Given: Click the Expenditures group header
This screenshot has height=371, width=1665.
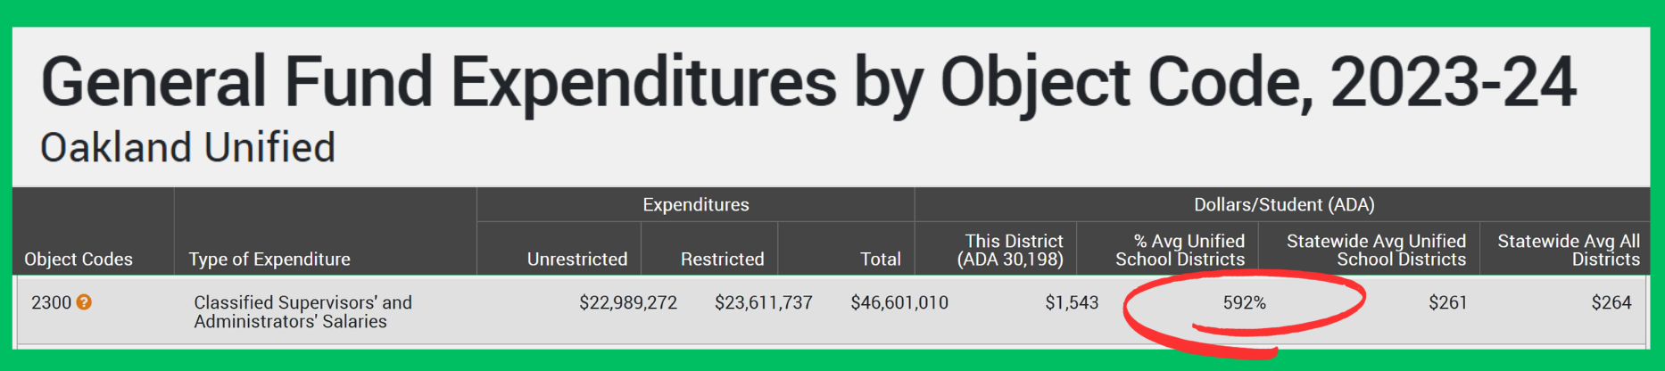Looking at the screenshot, I should [x=696, y=205].
